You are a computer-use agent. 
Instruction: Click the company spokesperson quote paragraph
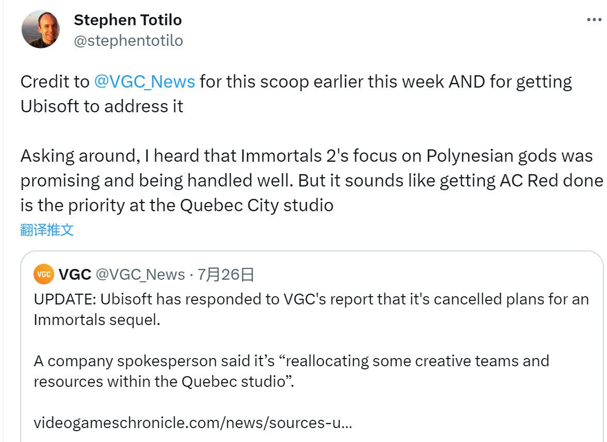tap(291, 371)
